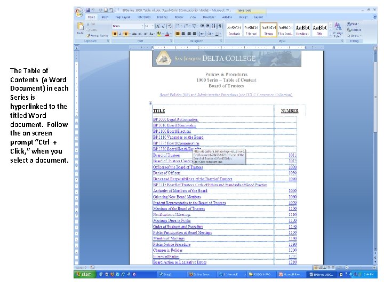The height and width of the screenshot is (288, 384).
Task: Open the Review tab
Action: pos(179,17)
